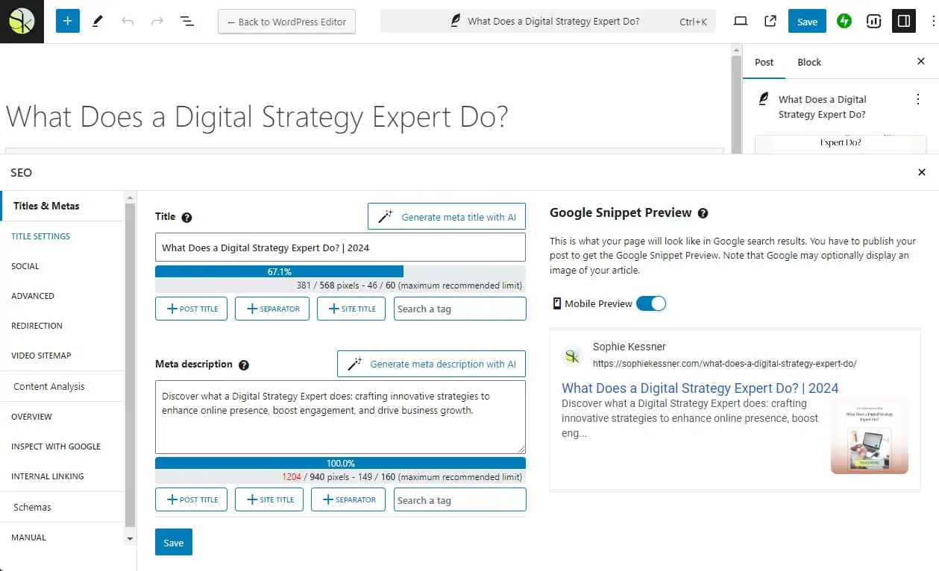Viewport: 939px width, 571px height.
Task: Click the Redo arrow icon
Action: click(x=157, y=22)
